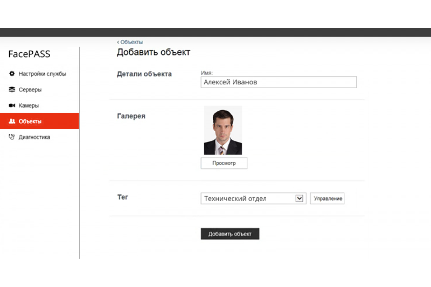Open the Технический отдел tag dropdown

pyautogui.click(x=254, y=198)
